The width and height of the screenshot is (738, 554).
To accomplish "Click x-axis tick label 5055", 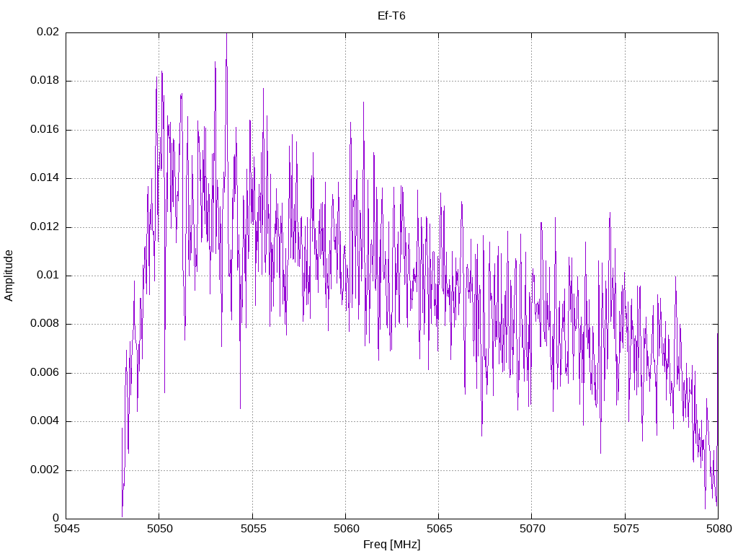I will pos(253,529).
